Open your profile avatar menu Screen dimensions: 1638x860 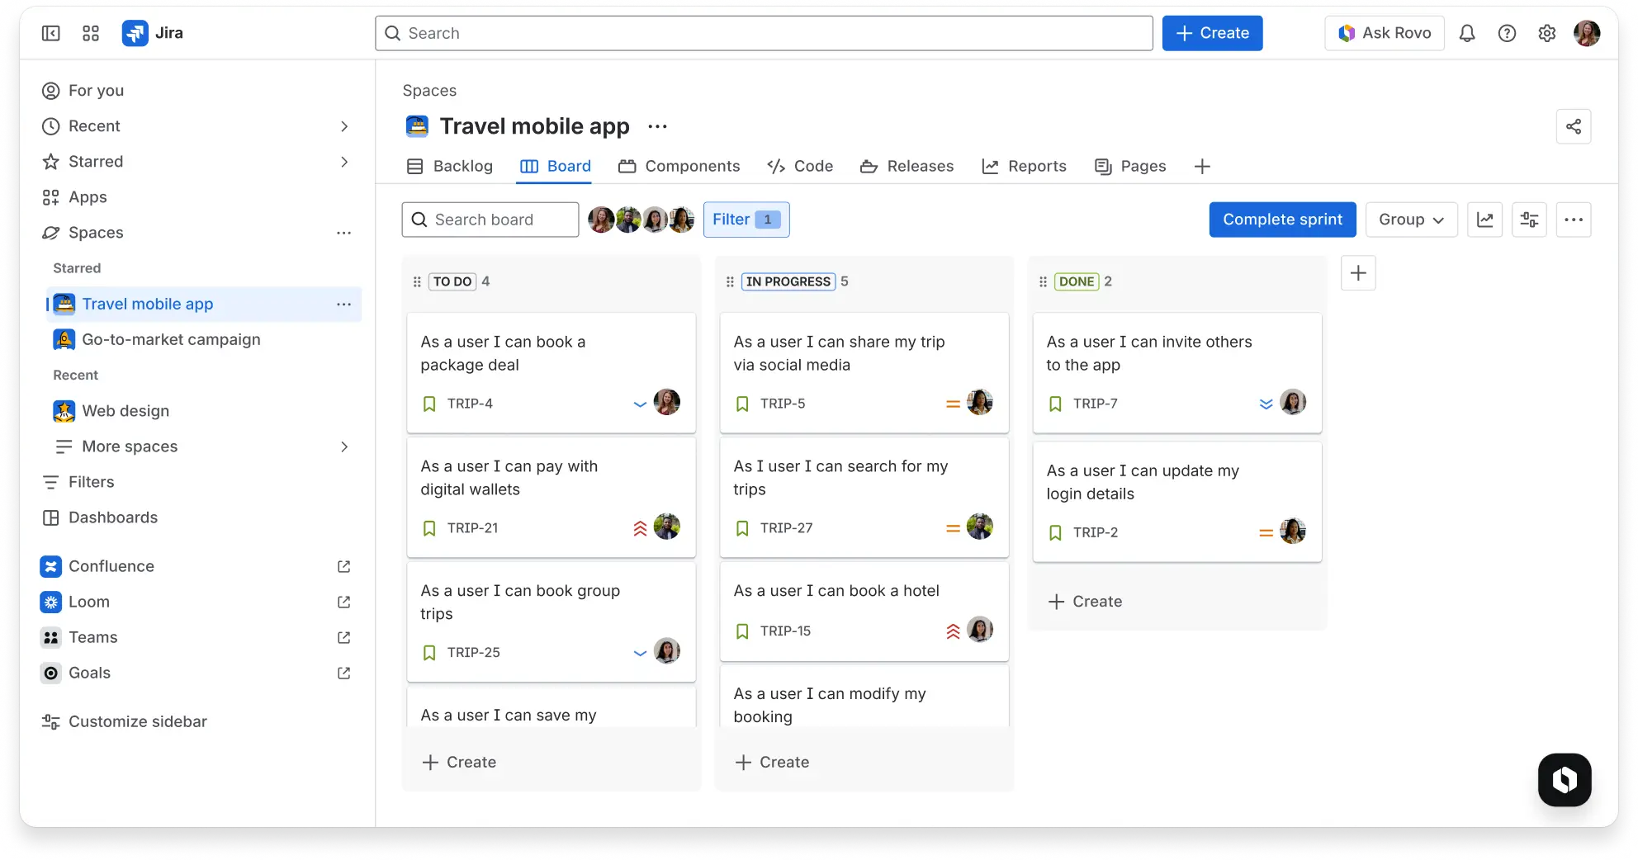tap(1587, 33)
